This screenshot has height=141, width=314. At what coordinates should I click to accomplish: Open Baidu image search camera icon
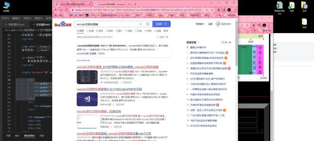coord(148,24)
